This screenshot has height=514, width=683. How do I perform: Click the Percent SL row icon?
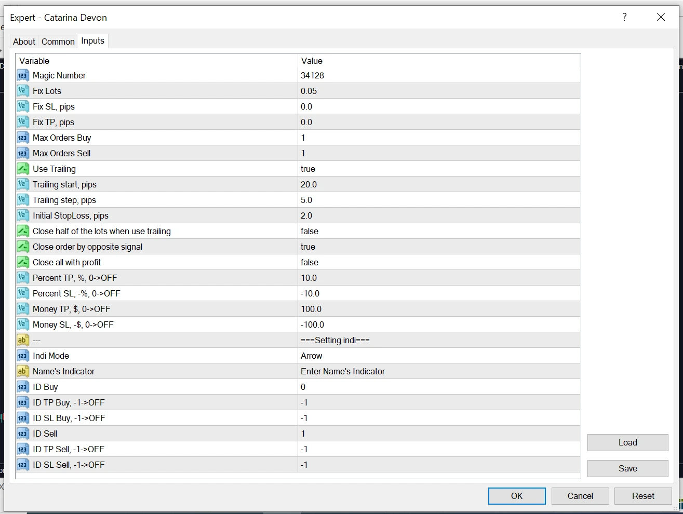[22, 293]
